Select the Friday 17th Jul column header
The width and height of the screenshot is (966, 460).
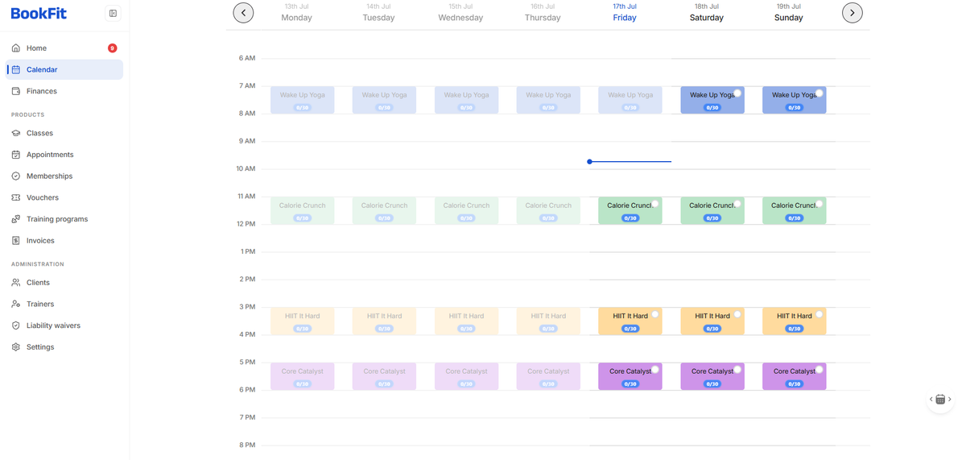tap(625, 12)
